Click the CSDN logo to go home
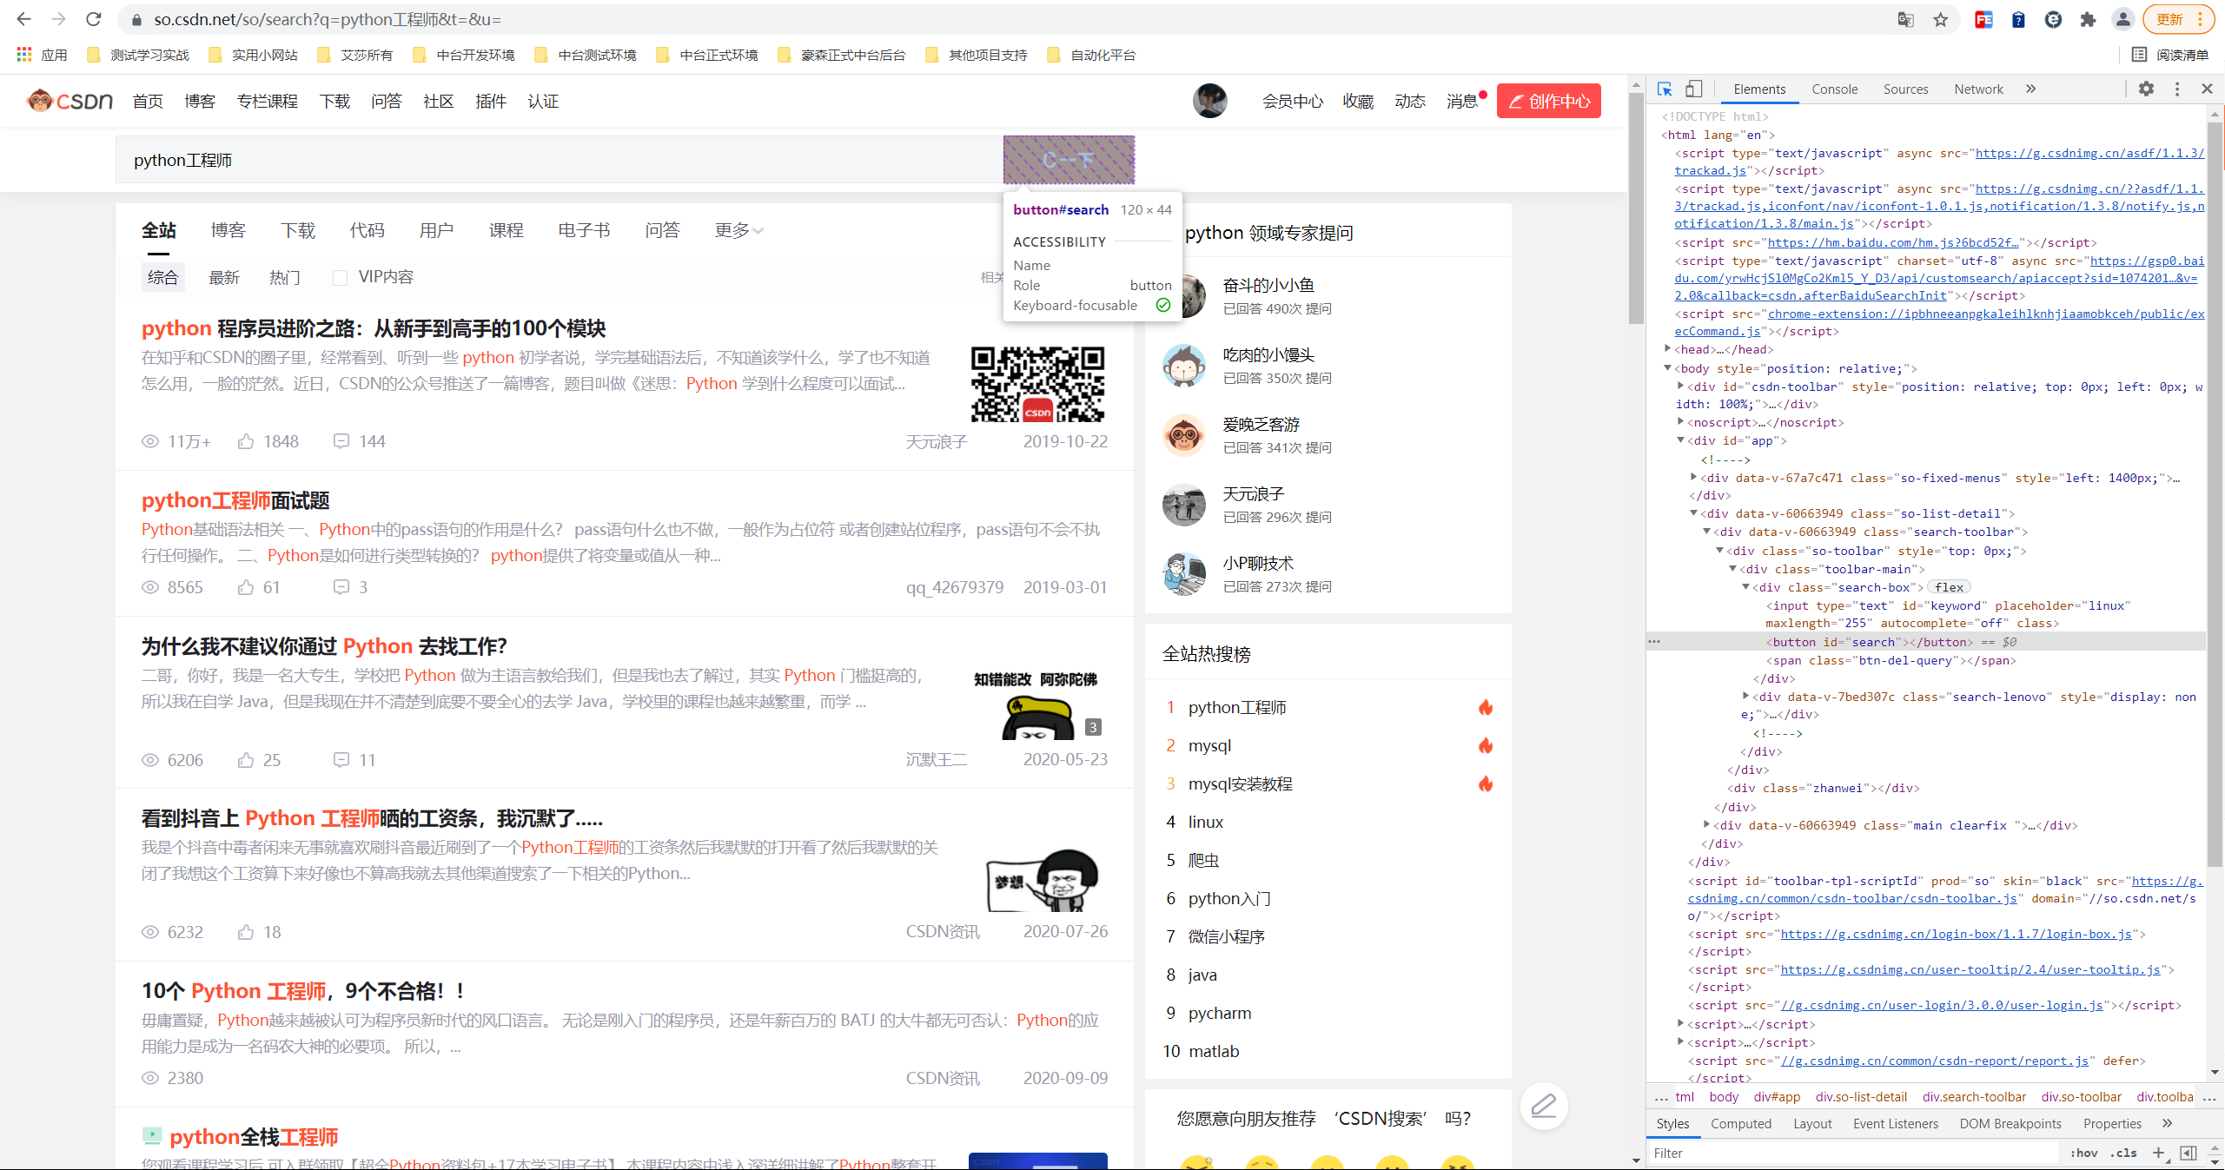Viewport: 2225px width, 1170px height. pos(70,100)
